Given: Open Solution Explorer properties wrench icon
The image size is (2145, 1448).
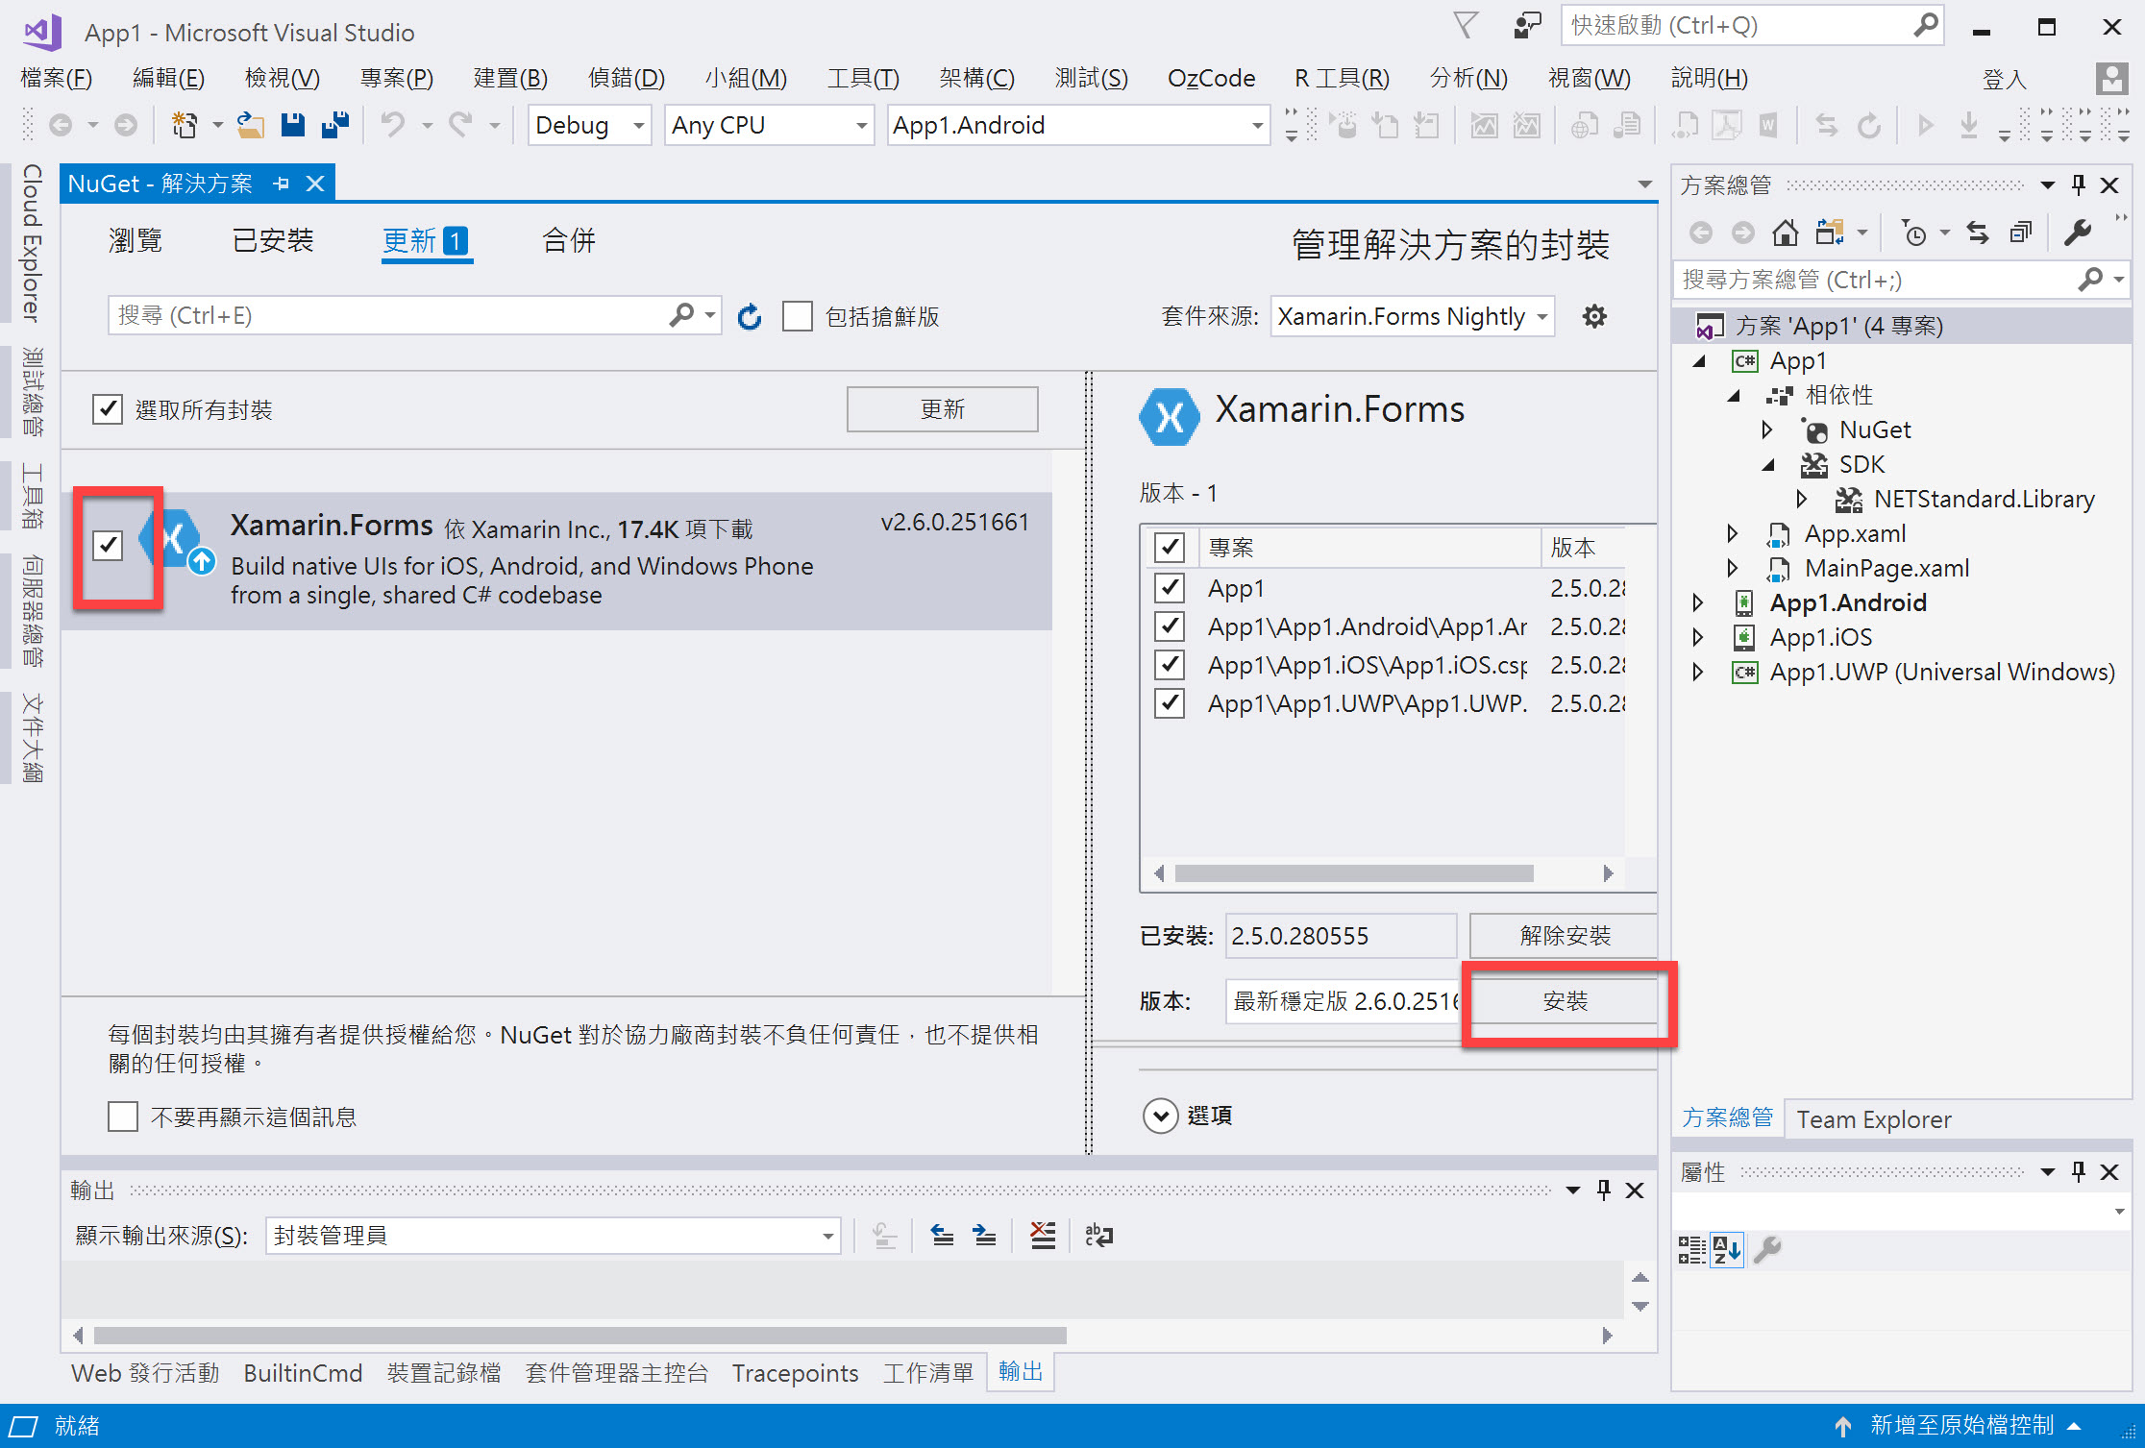Looking at the screenshot, I should pyautogui.click(x=2078, y=233).
